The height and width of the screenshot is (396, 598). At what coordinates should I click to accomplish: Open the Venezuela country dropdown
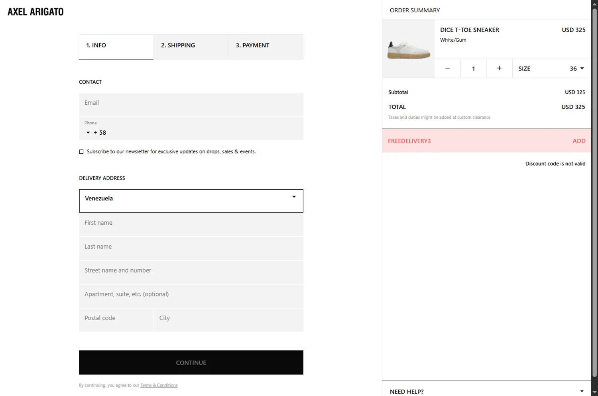point(191,201)
